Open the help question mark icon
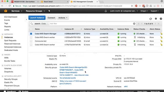This screenshot has width=164, height=92. pos(161,19)
